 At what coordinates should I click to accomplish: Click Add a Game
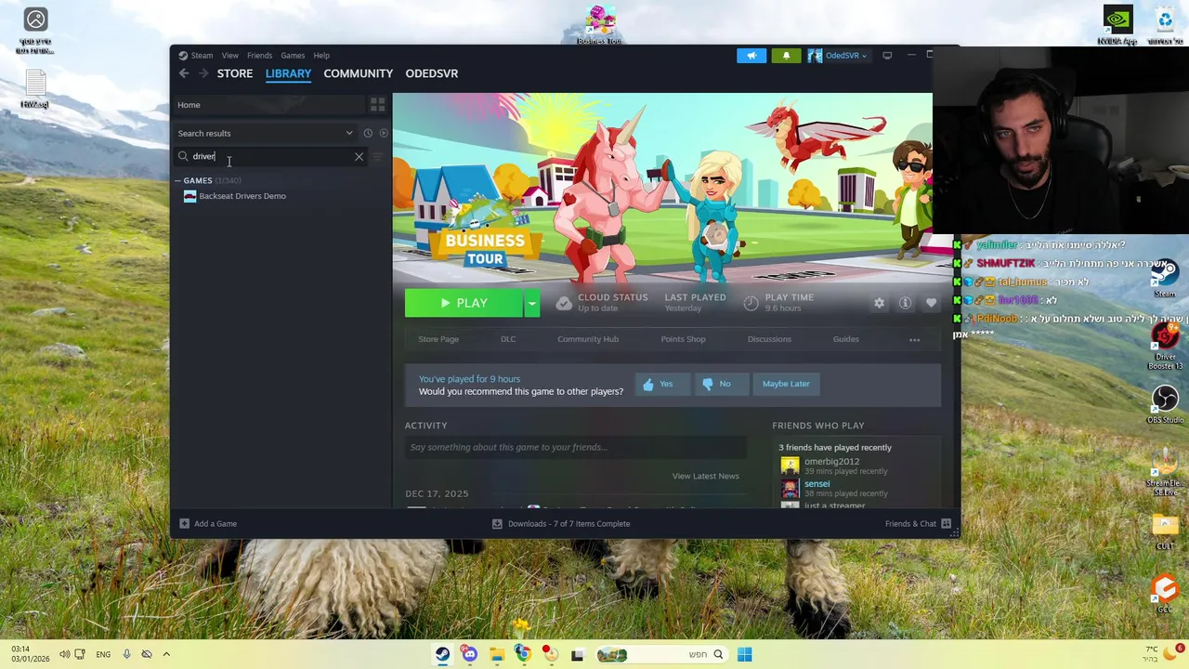(x=207, y=524)
